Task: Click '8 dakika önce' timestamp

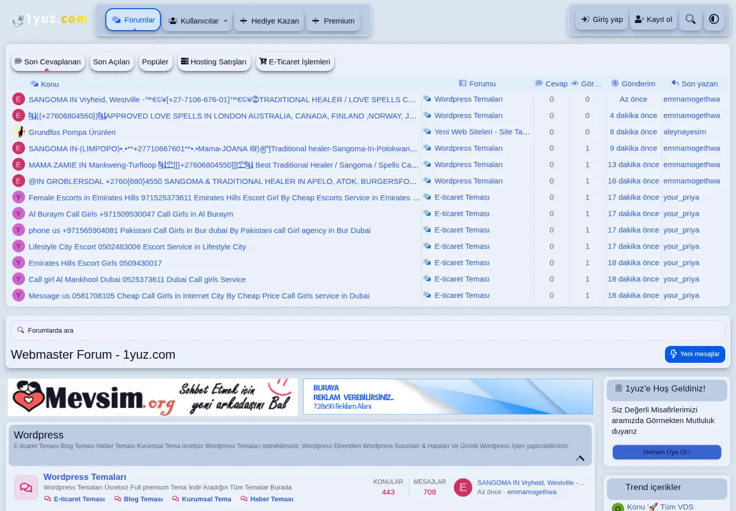Action: [x=633, y=132]
